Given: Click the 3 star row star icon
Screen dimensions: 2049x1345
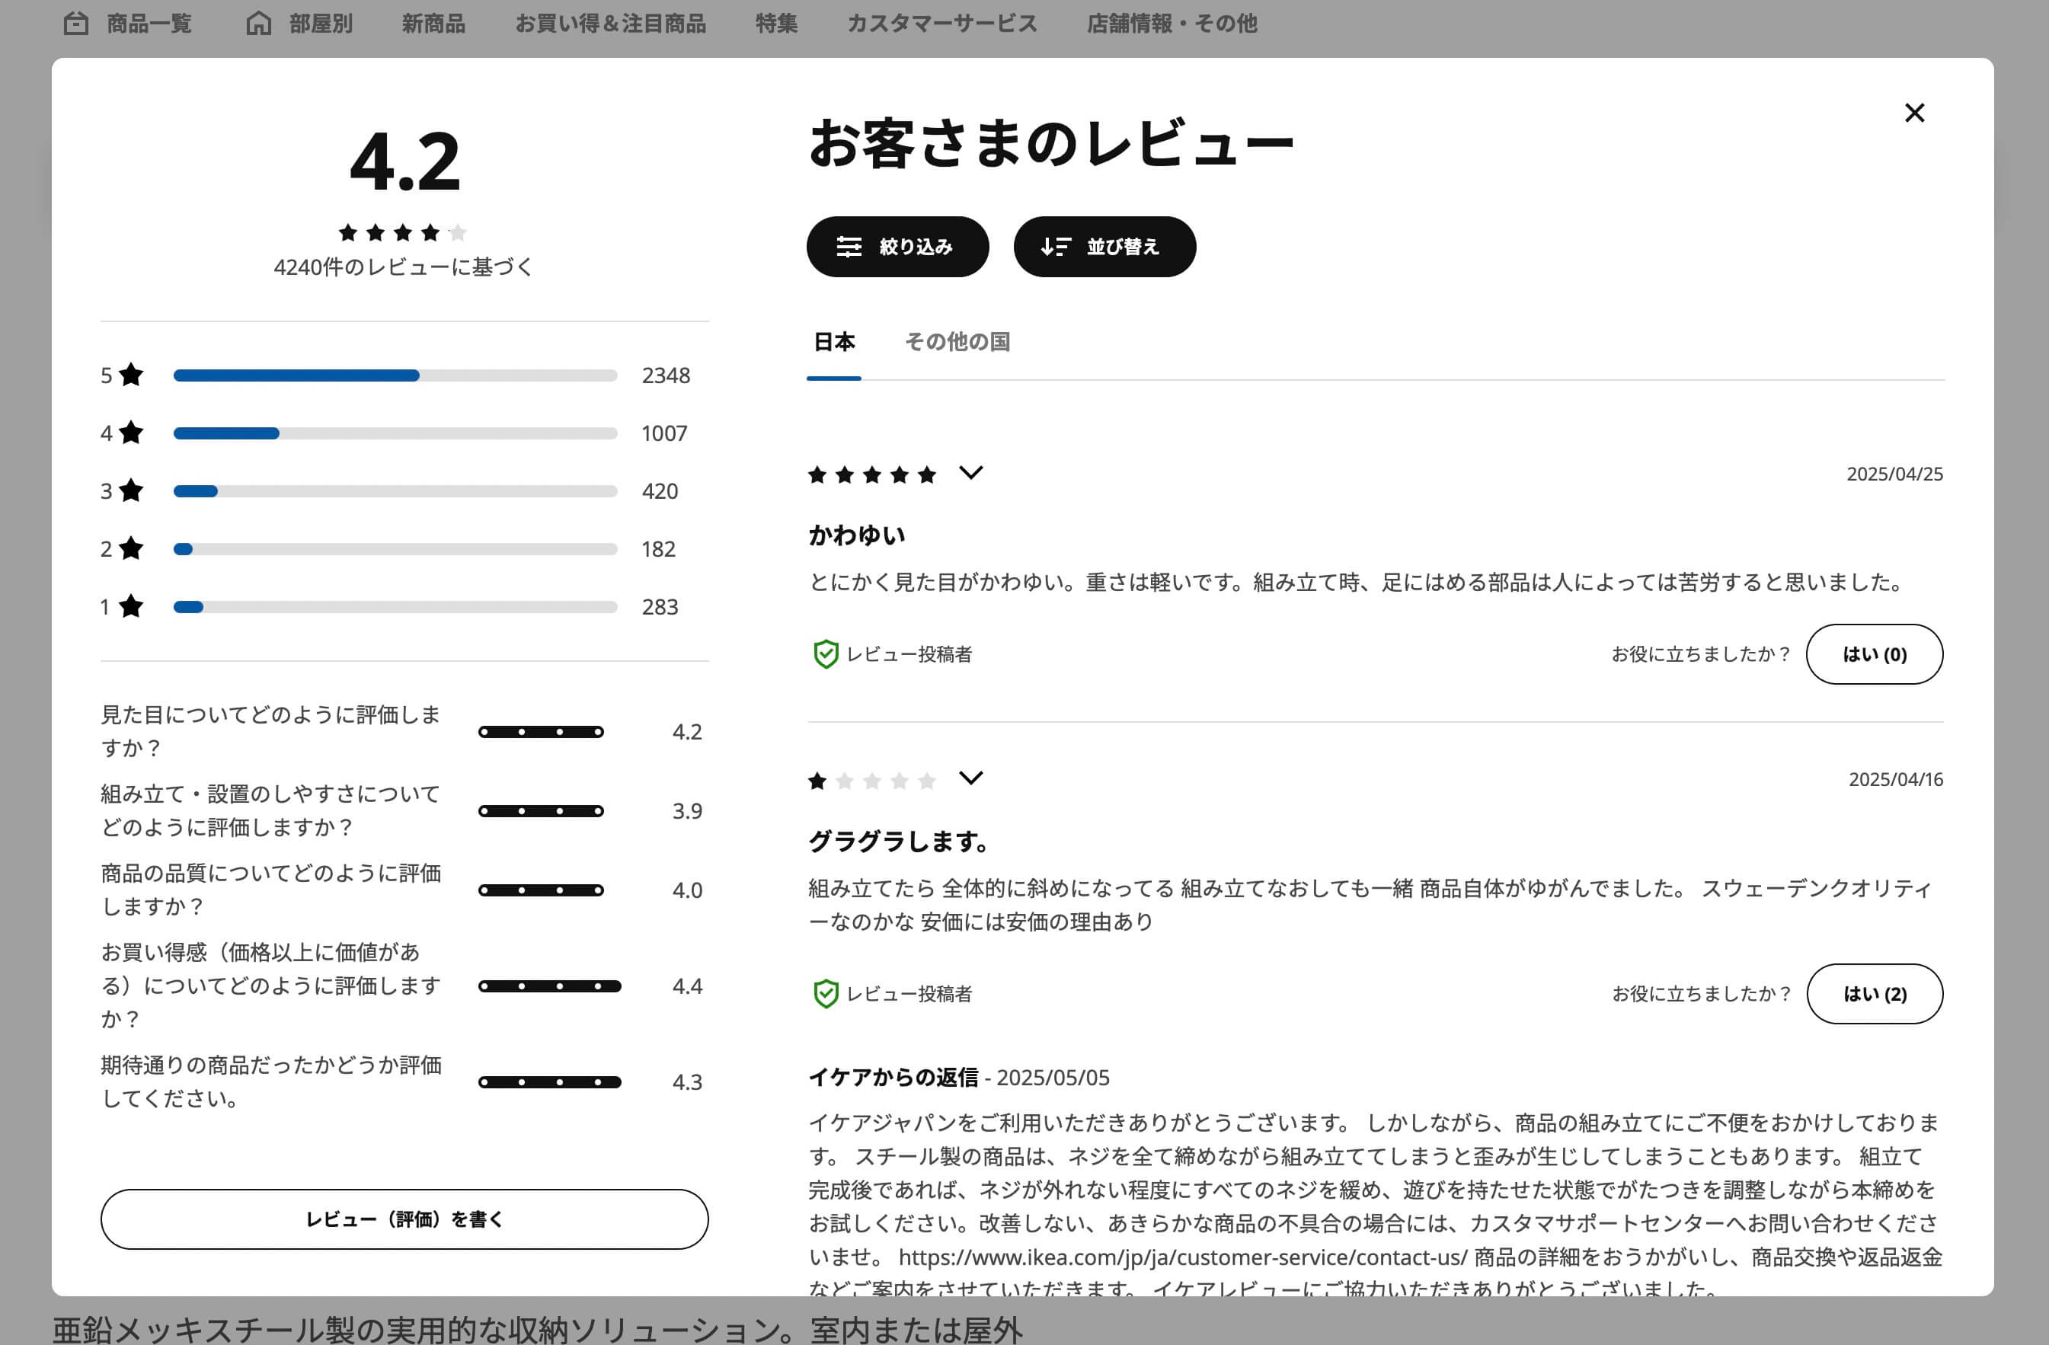Looking at the screenshot, I should pos(131,490).
